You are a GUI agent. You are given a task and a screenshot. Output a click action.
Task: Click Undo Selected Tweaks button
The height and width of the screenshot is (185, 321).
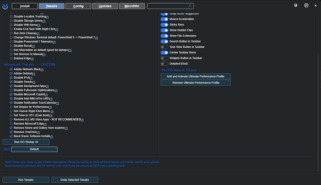[x=75, y=180]
